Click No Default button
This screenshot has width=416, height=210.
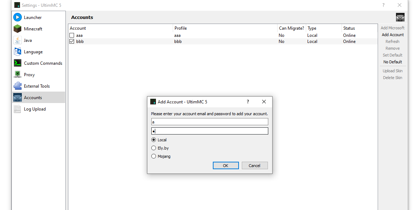393,62
